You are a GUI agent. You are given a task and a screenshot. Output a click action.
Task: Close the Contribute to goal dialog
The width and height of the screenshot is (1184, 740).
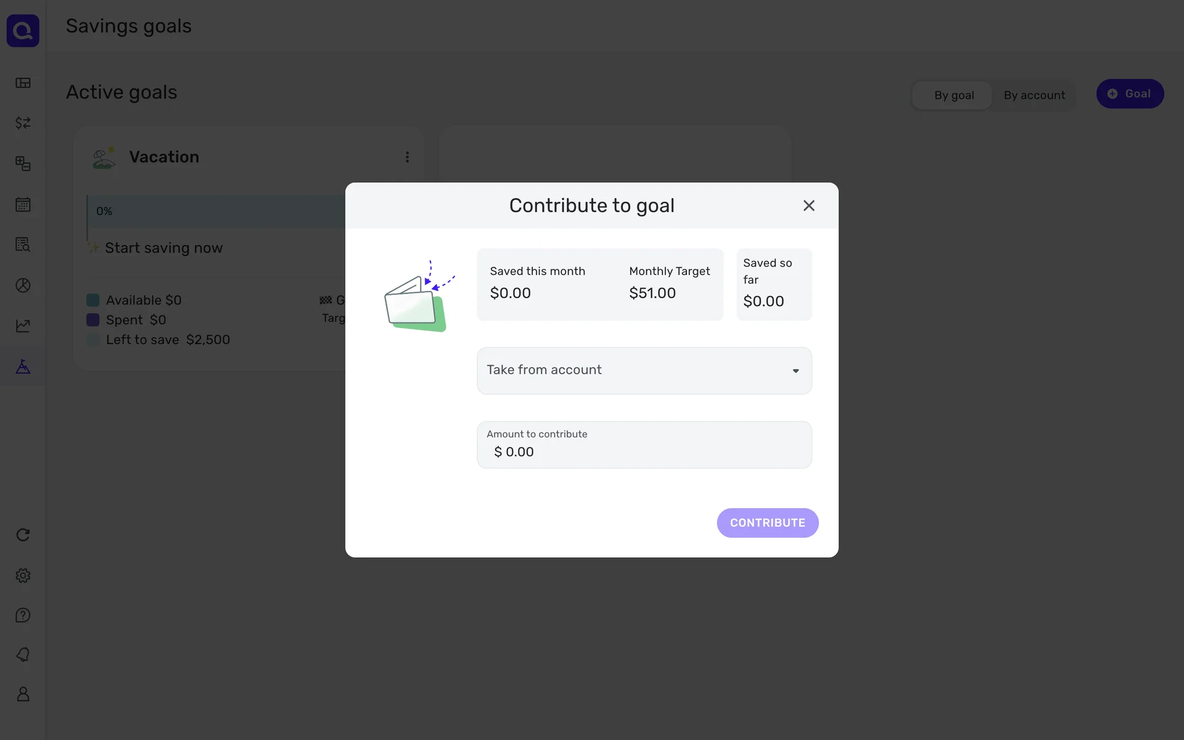808,205
